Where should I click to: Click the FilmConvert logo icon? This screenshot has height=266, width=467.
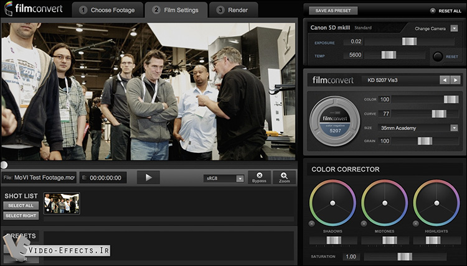click(8, 8)
